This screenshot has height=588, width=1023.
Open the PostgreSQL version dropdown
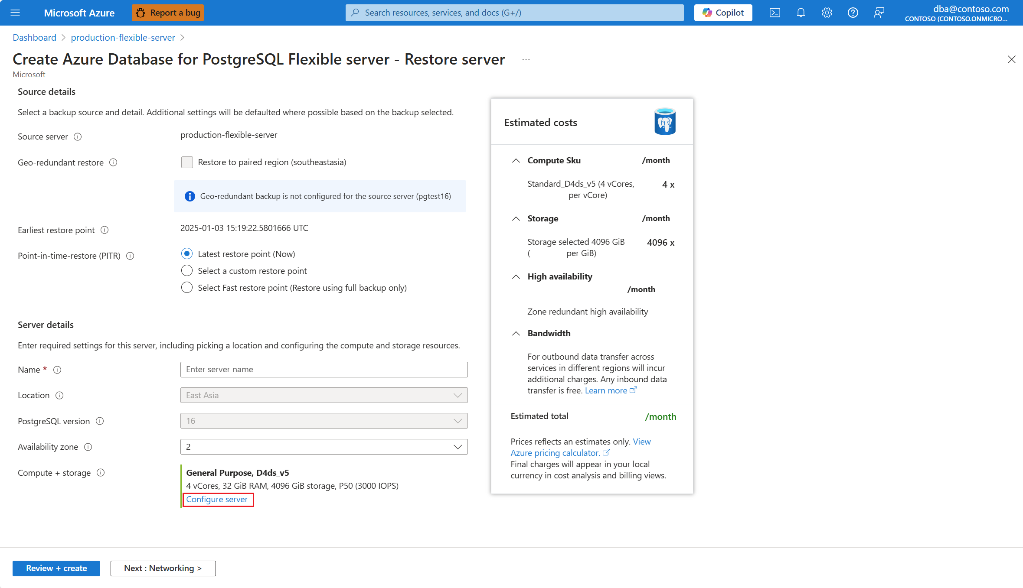324,421
